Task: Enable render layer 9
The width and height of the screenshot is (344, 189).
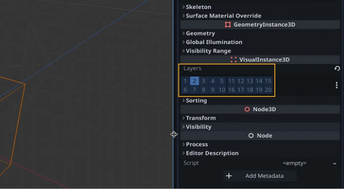Action: 212,89
